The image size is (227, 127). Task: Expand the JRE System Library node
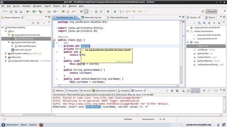pos(6,53)
